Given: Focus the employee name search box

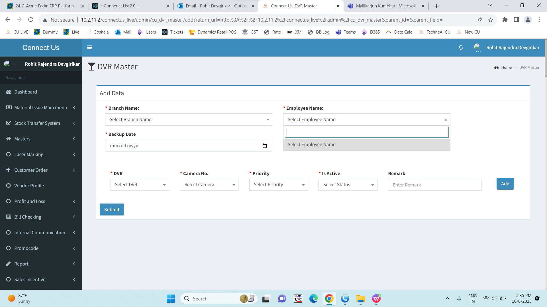Looking at the screenshot, I should [x=367, y=132].
